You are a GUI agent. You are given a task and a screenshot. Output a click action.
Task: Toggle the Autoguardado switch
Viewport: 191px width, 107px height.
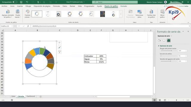(15, 2)
